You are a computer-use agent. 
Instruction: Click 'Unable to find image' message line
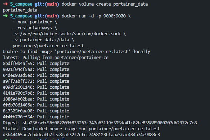76,52
